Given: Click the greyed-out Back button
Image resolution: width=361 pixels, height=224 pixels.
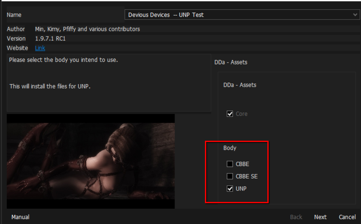Looking at the screenshot, I should 296,217.
